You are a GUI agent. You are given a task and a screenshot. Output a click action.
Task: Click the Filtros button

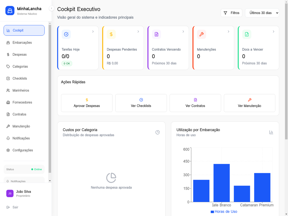pyautogui.click(x=231, y=13)
